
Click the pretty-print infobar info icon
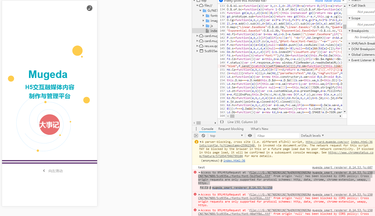221,1
